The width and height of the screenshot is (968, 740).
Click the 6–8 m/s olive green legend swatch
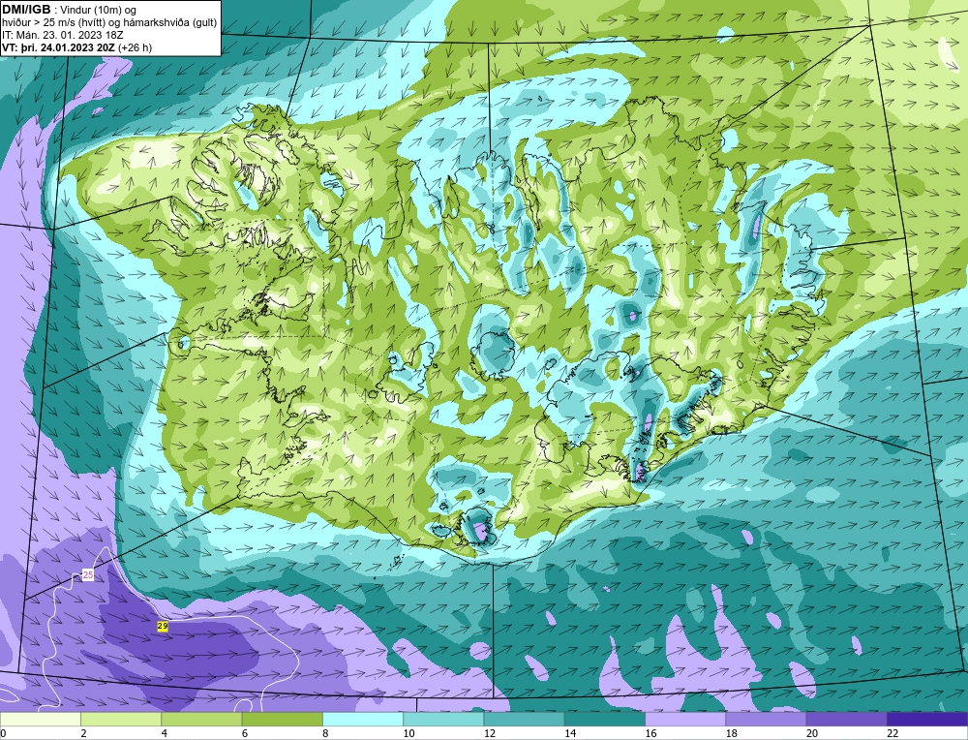pos(282,720)
